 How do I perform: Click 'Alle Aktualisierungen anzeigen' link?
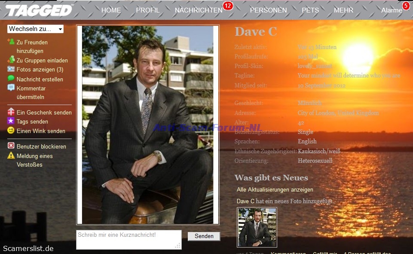tap(275, 189)
